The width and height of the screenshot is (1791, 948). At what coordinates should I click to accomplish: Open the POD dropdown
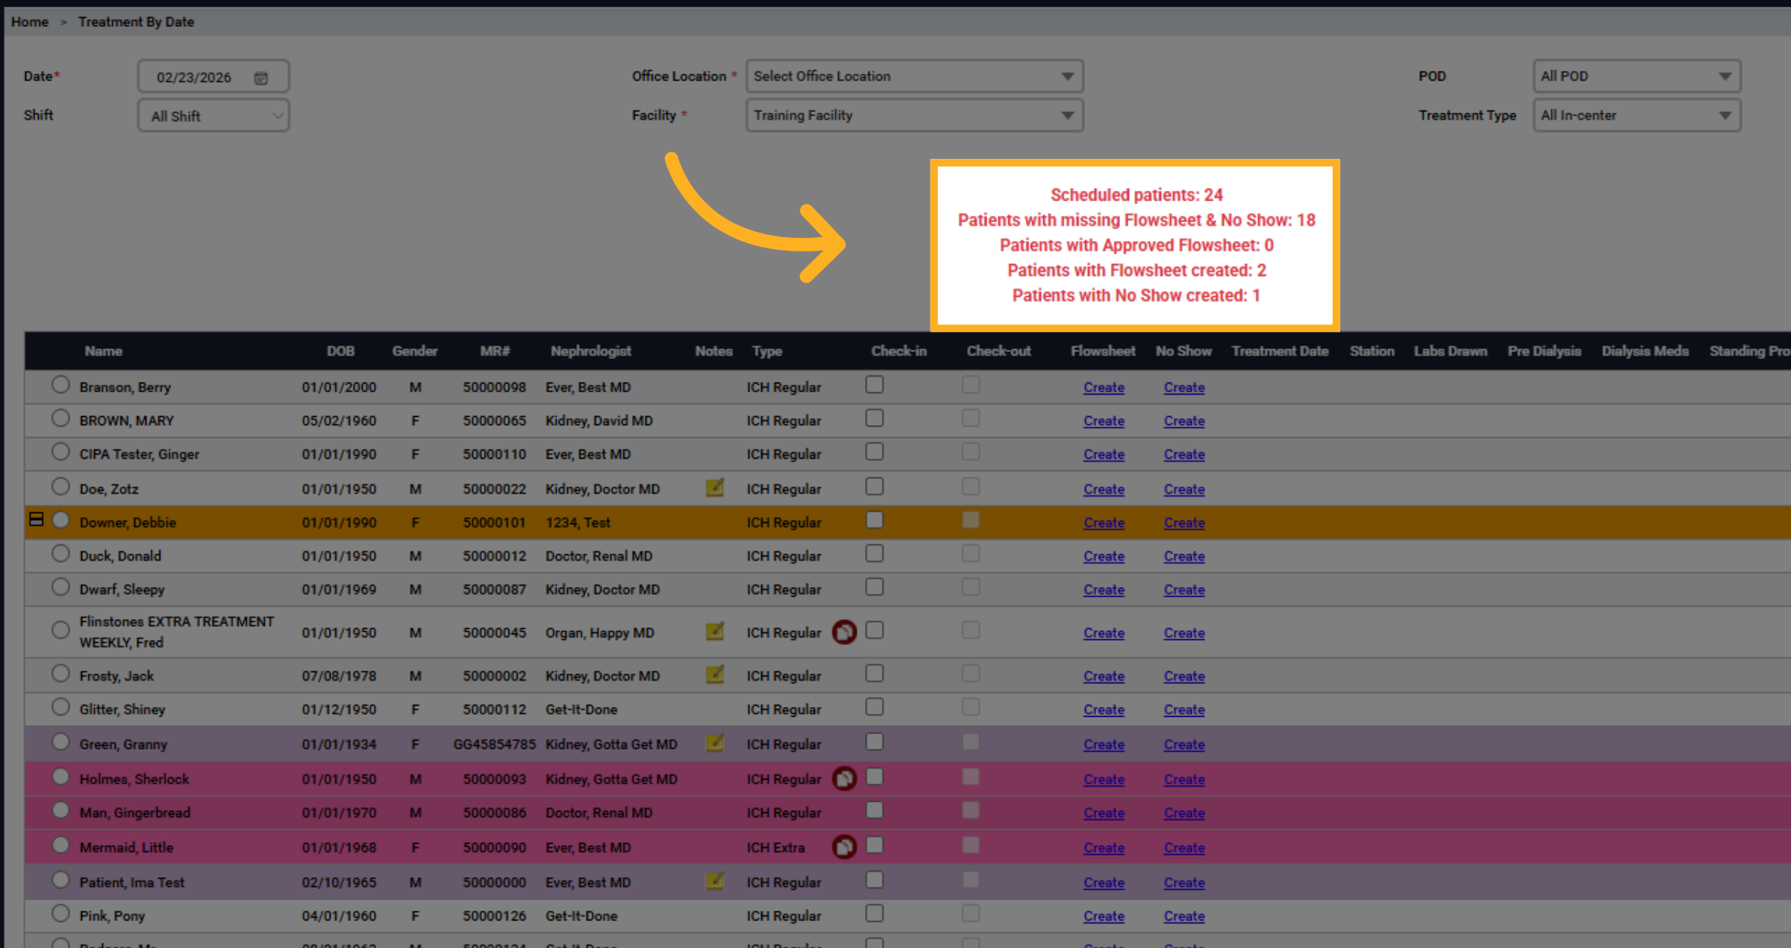pos(1637,76)
